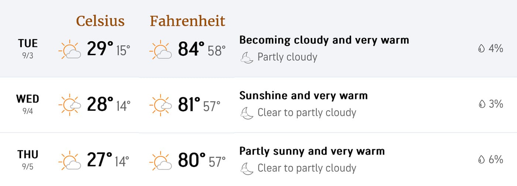Click Thursday's Fahrenheit partly sunny icon
The width and height of the screenshot is (517, 186).
pos(161,161)
